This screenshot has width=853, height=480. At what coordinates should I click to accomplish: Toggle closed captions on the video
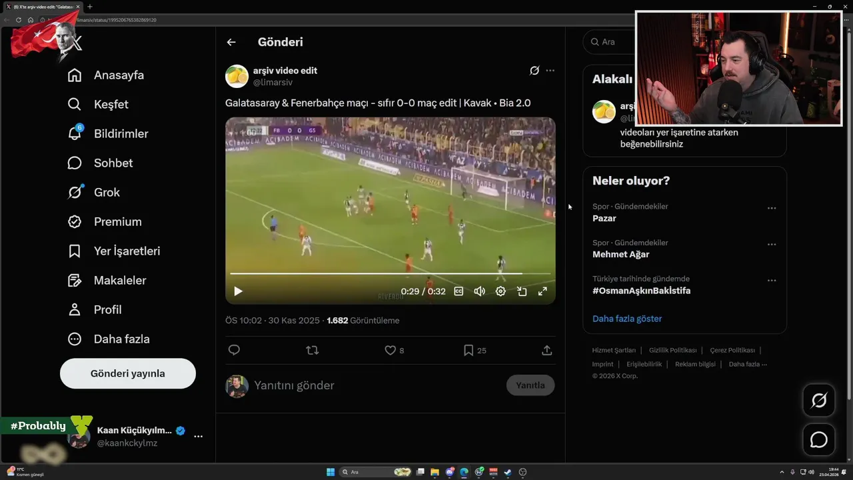click(458, 291)
